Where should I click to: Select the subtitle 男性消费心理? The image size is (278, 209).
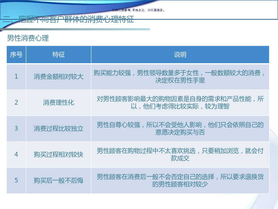point(28,38)
